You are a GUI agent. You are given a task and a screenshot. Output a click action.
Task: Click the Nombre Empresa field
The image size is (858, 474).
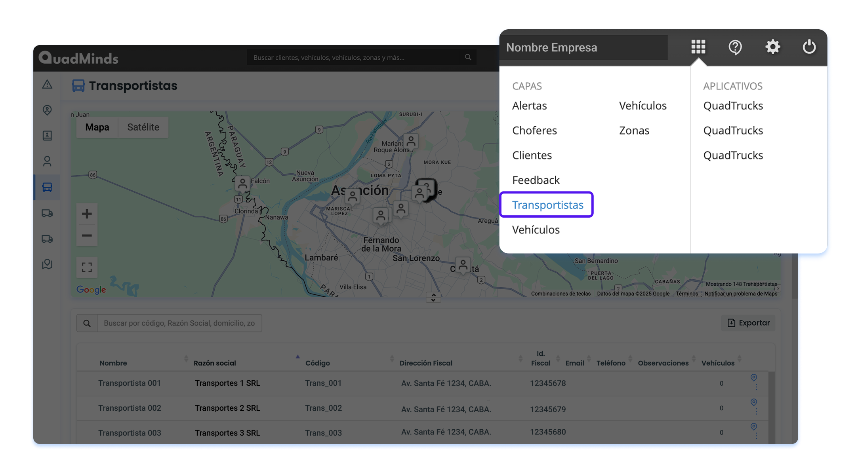click(583, 47)
